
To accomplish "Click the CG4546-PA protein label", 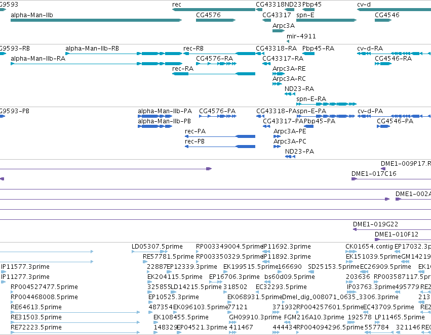I will [x=395, y=121].
